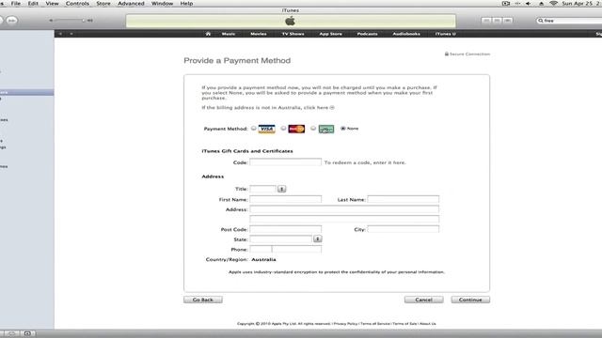The image size is (602, 338).
Task: Click the arrow icon beside 'click here'
Action: click(x=332, y=108)
